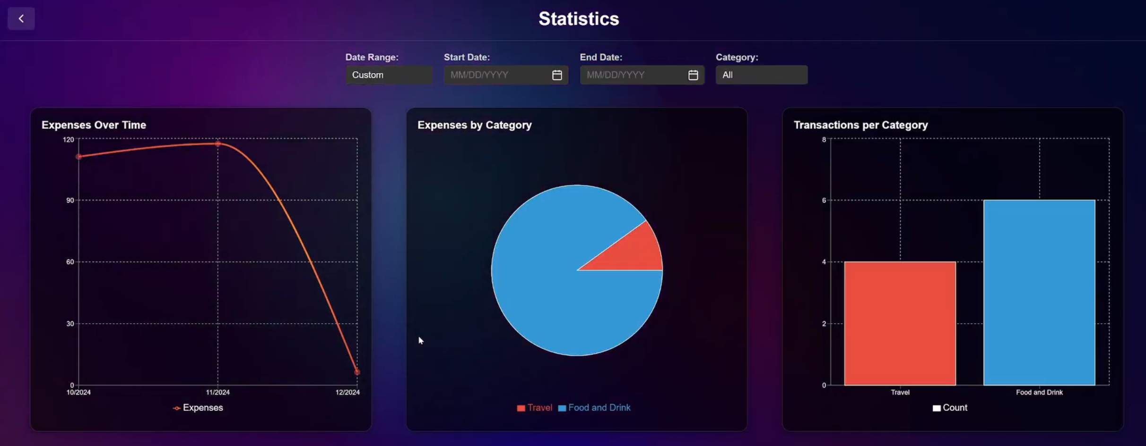Toggle Food and Drink pie legend
Screen dimensions: 1146x446
[599, 408]
